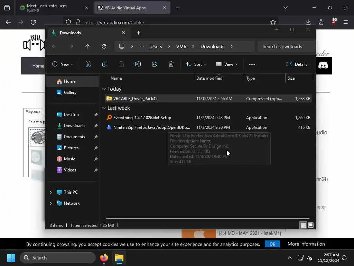Open Windows Start menu

(x=11, y=258)
